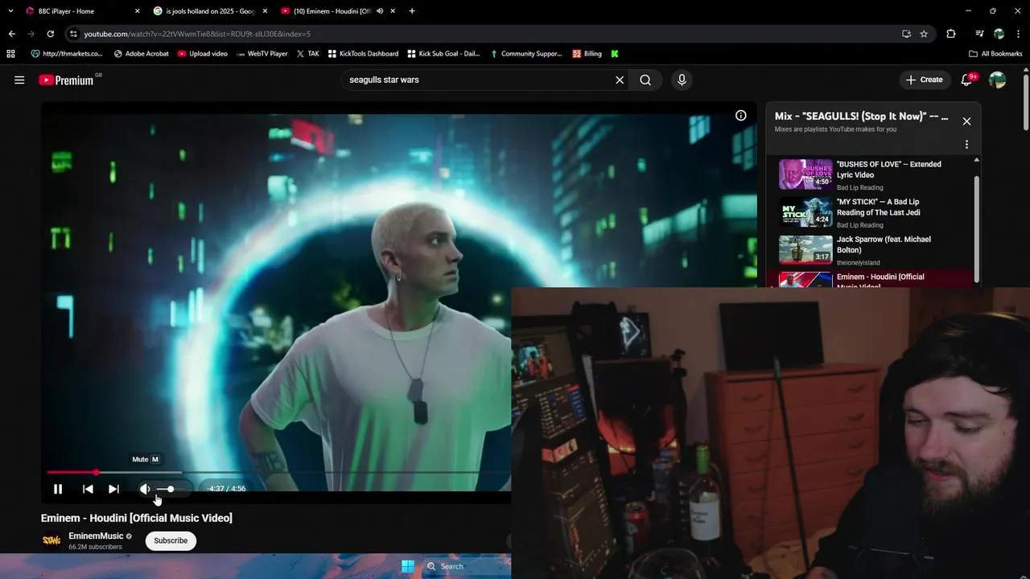Pause the Eminem Houdini video

coord(58,489)
